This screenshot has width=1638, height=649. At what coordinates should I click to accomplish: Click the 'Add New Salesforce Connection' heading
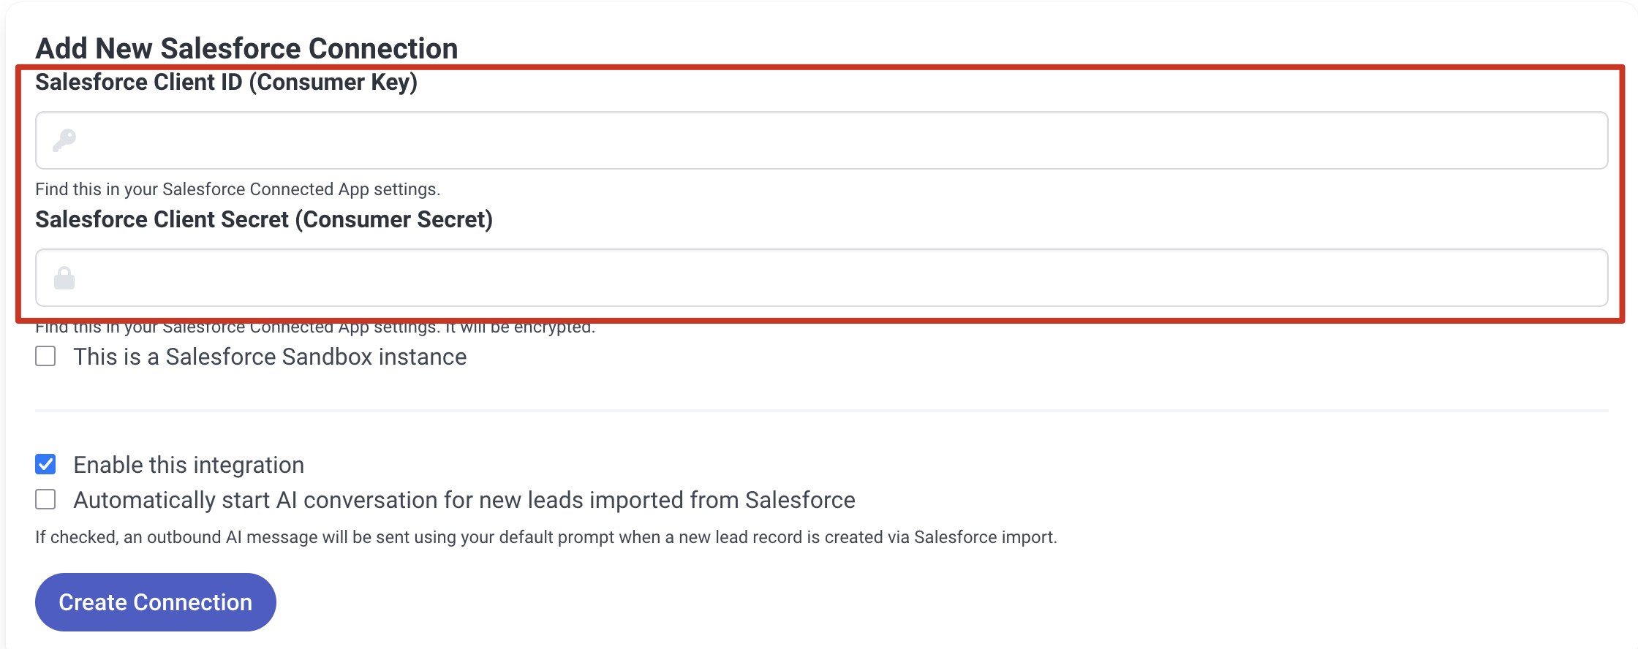point(246,48)
